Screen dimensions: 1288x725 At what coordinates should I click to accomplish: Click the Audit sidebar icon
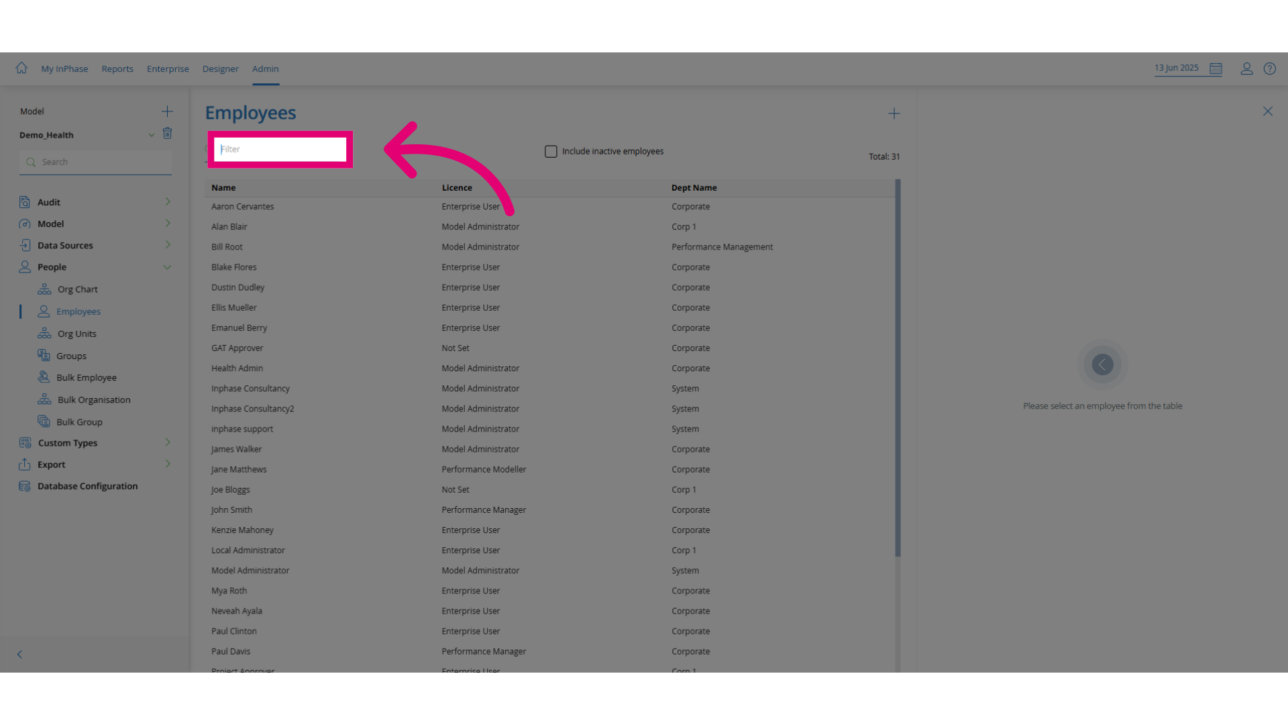[x=25, y=202]
